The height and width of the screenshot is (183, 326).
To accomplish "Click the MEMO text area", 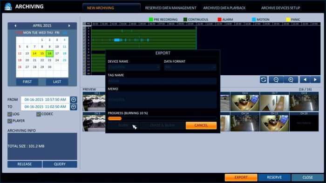I will [x=162, y=100].
